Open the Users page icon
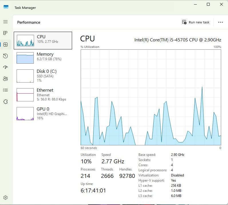Screen dimensions: 228x205 point(5,79)
